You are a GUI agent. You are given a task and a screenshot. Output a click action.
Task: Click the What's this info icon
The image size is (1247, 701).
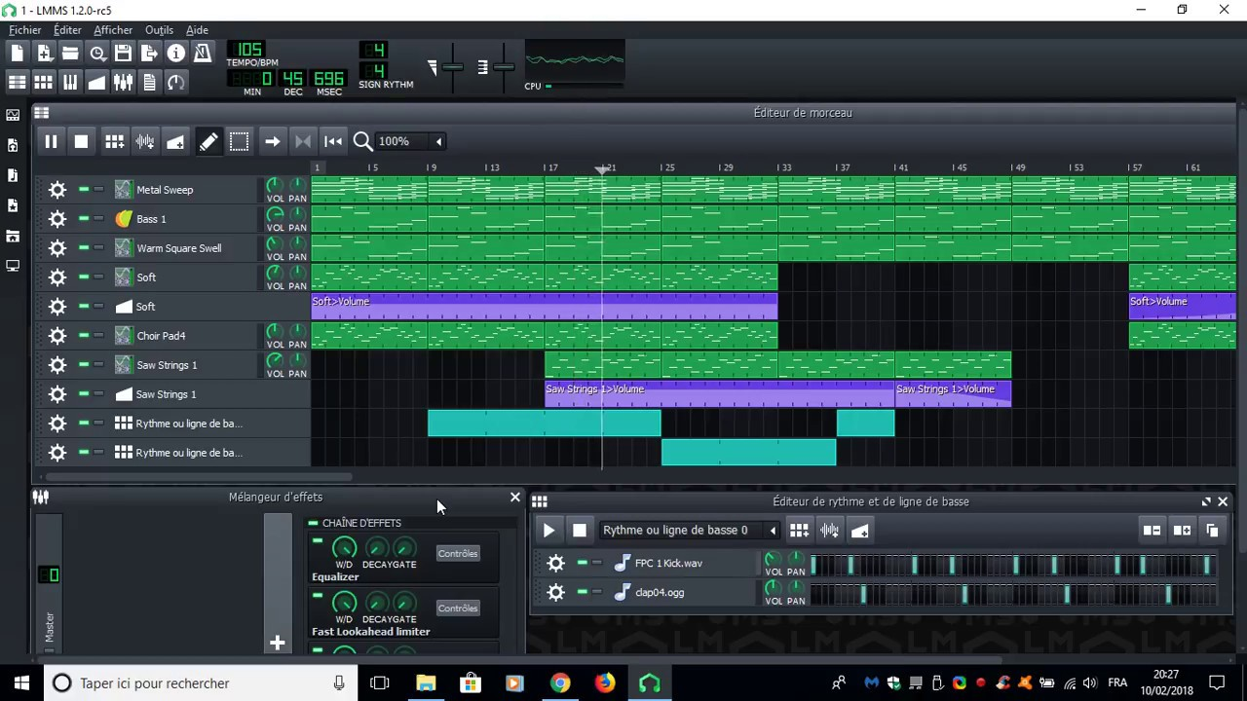click(175, 54)
